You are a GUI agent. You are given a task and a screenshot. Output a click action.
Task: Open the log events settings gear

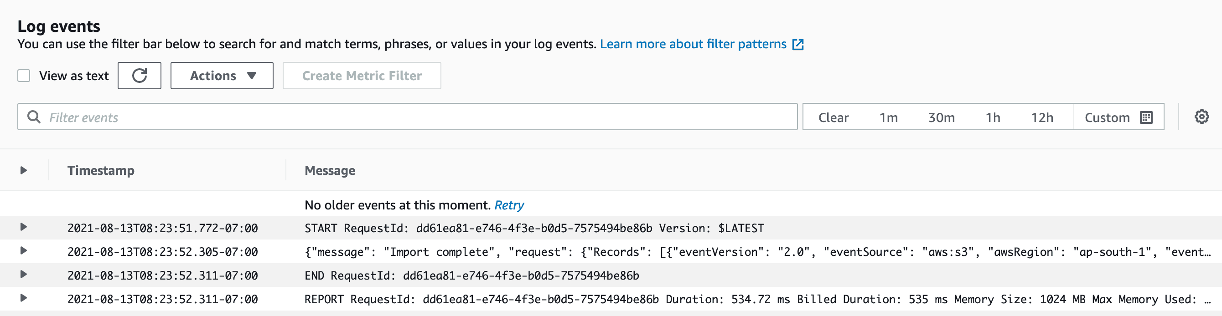tap(1201, 117)
